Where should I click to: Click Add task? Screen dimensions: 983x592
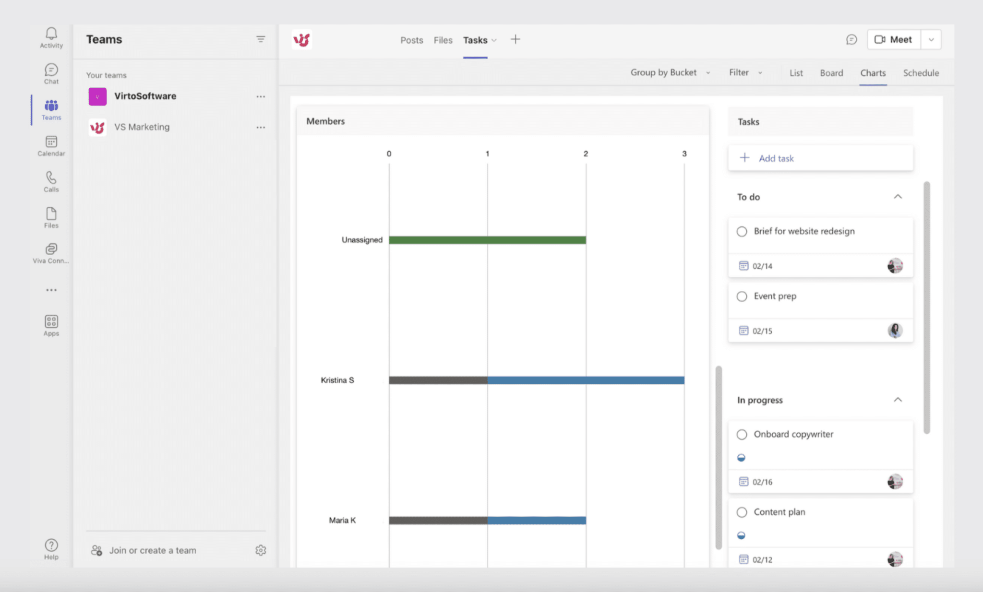[x=776, y=158]
